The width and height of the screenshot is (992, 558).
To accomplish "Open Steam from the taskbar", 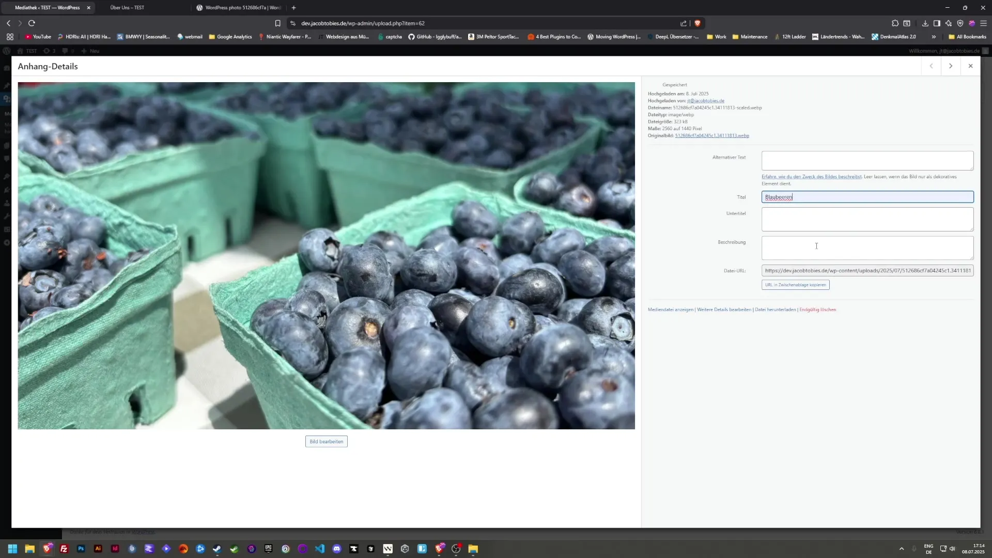I will [217, 549].
